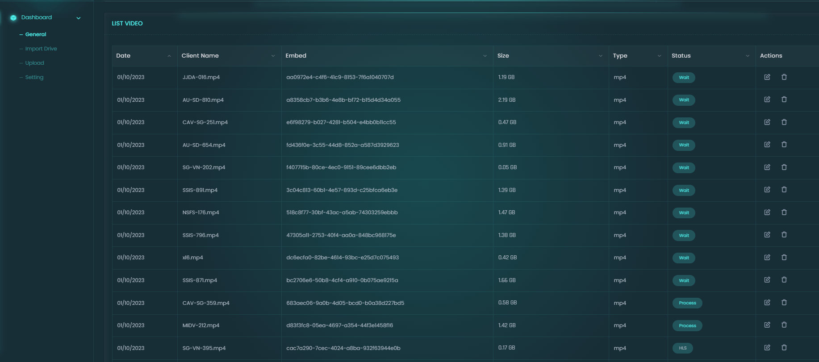819x362 pixels.
Task: Click the HLS status badge for SG-VN-395.mp4
Action: click(x=683, y=348)
